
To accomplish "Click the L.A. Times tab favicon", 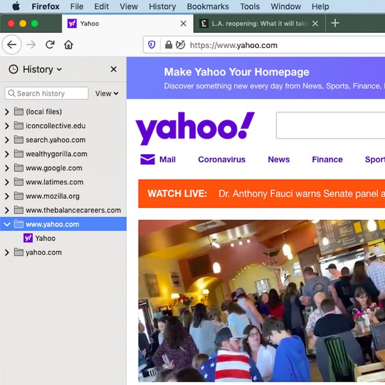I will (203, 24).
